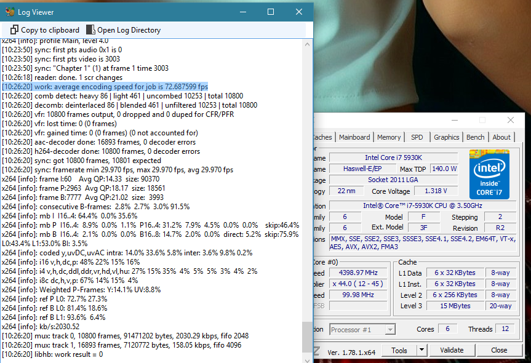531x363 pixels.
Task: Click the 'consecutive B-frames' log line
Action: pos(96,207)
